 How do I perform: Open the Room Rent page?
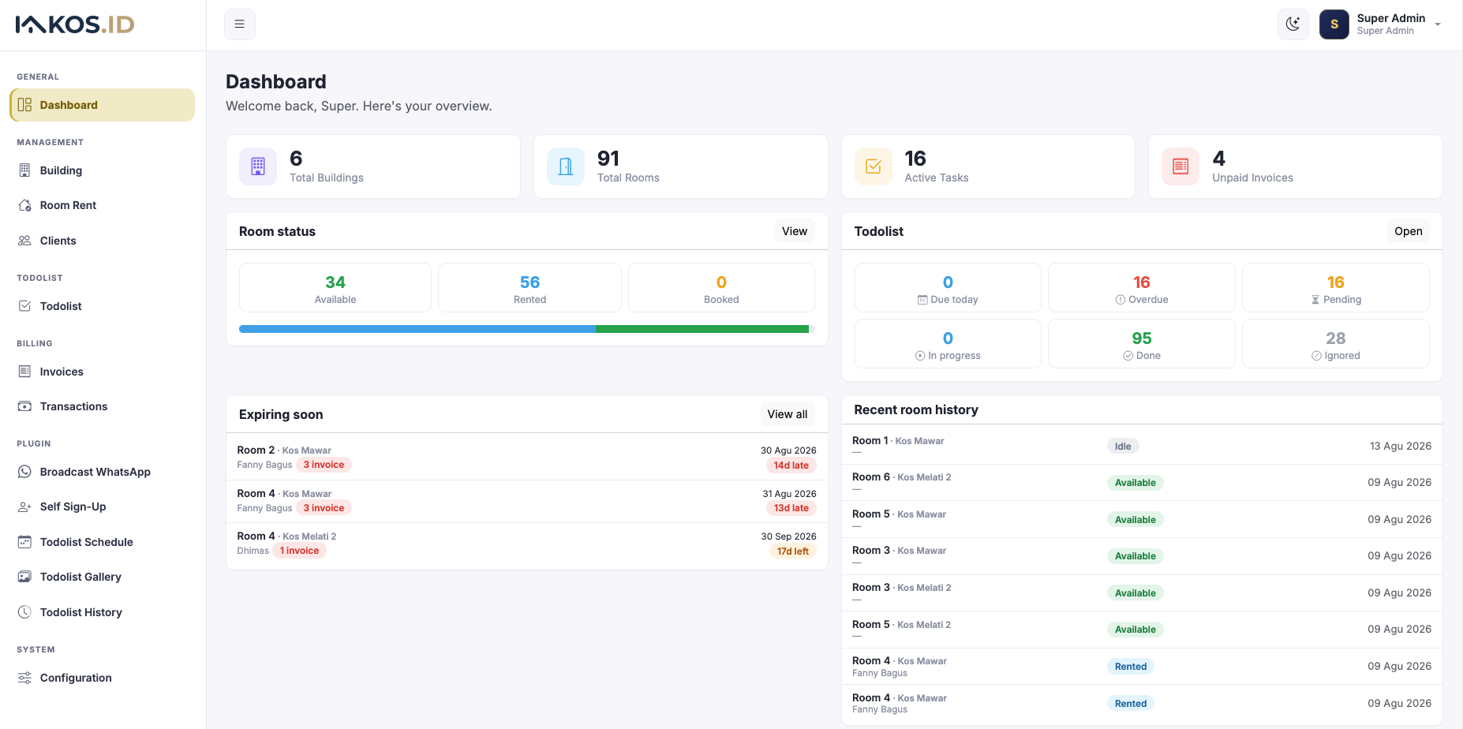click(103, 205)
